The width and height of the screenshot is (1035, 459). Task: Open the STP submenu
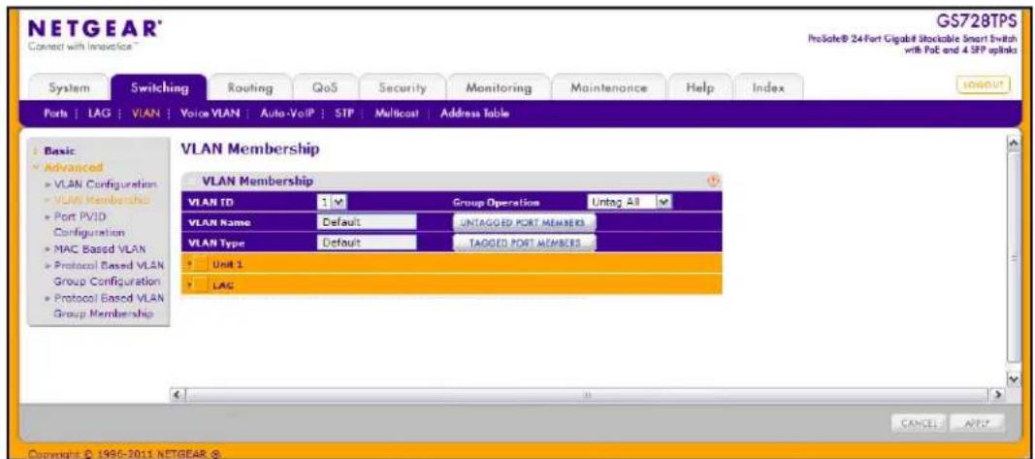(x=345, y=114)
